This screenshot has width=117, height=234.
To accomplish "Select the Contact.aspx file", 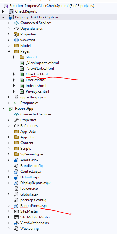I will (31, 171).
